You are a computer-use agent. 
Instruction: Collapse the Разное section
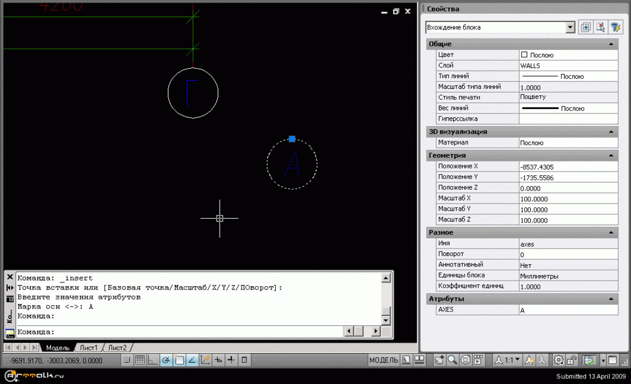[x=611, y=233]
